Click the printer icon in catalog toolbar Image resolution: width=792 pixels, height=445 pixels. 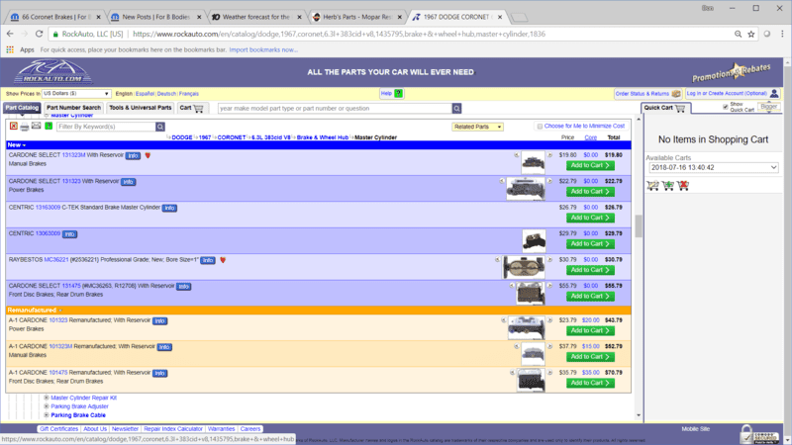click(x=25, y=127)
